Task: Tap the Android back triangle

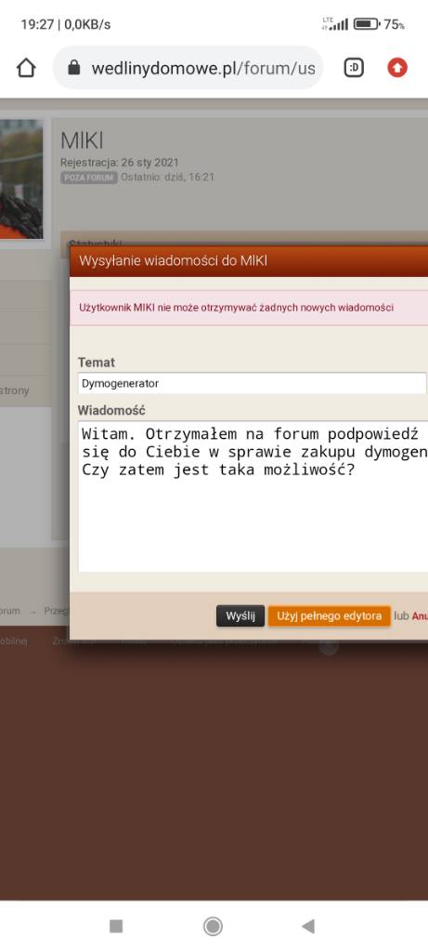Action: 308,926
